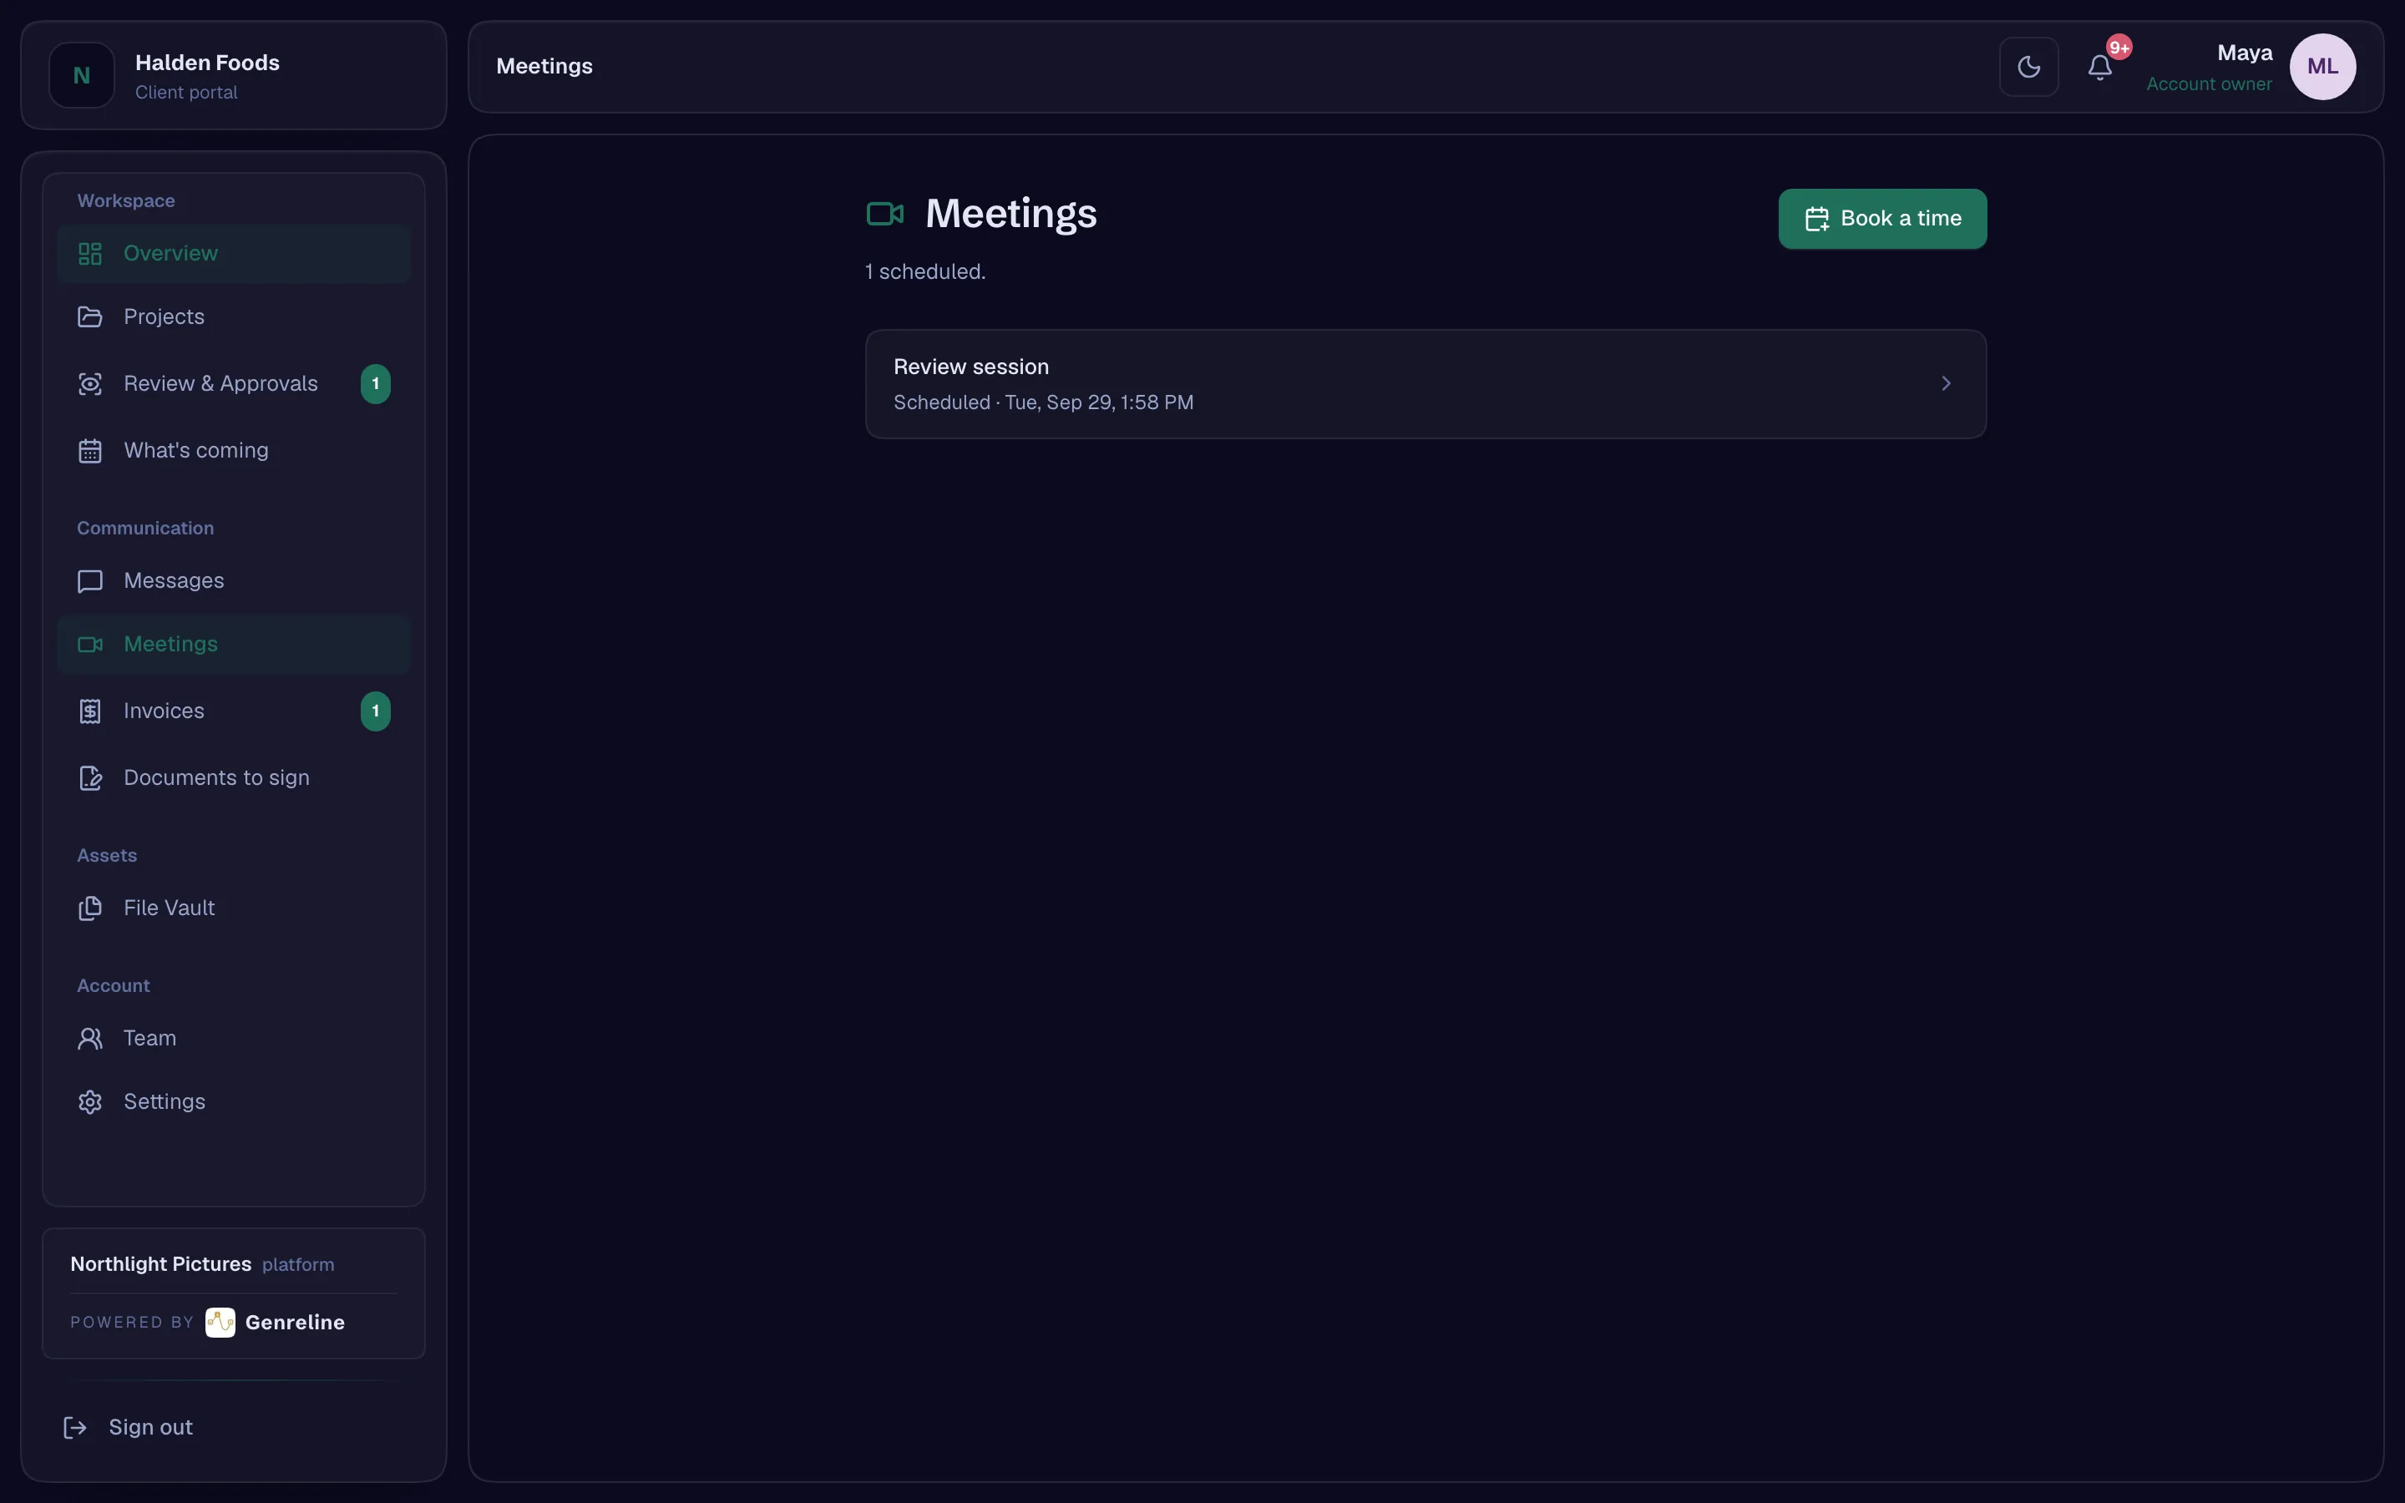Image resolution: width=2405 pixels, height=1503 pixels.
Task: Click the What's coming calendar icon
Action: pyautogui.click(x=90, y=450)
